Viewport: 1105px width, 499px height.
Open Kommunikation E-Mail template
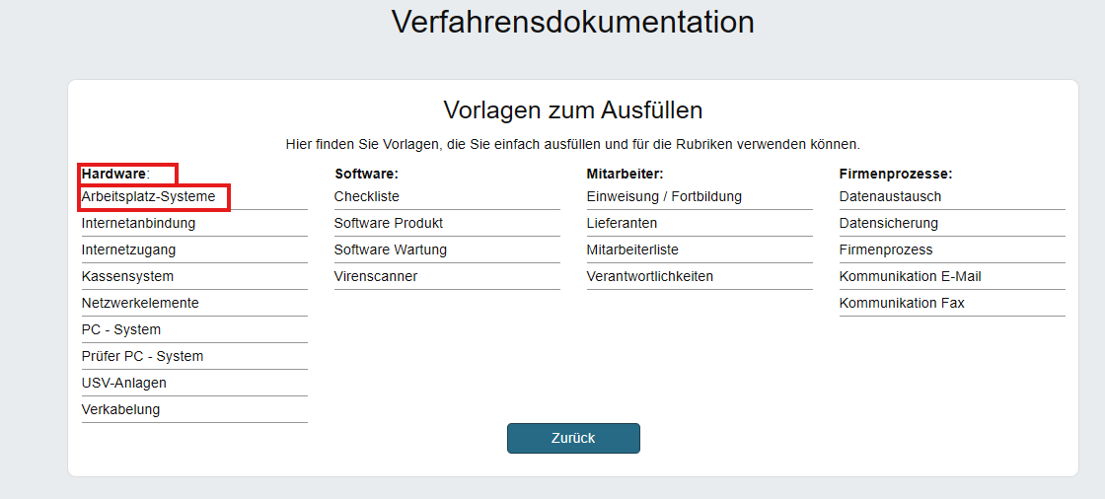pyautogui.click(x=910, y=276)
